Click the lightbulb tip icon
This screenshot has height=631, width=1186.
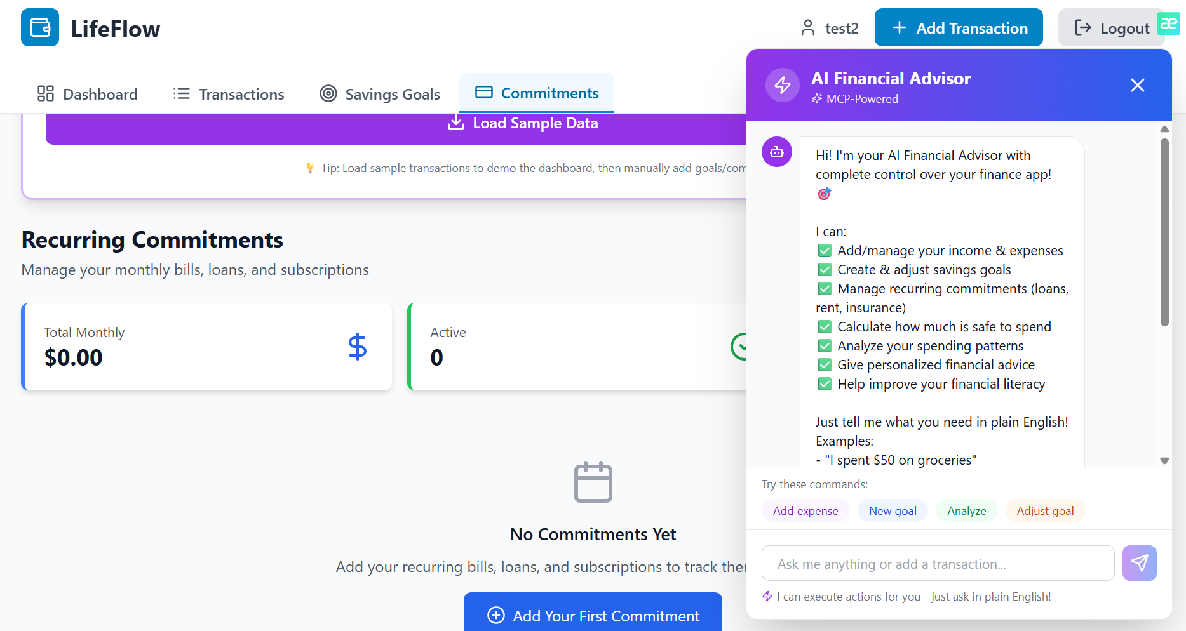(x=310, y=168)
